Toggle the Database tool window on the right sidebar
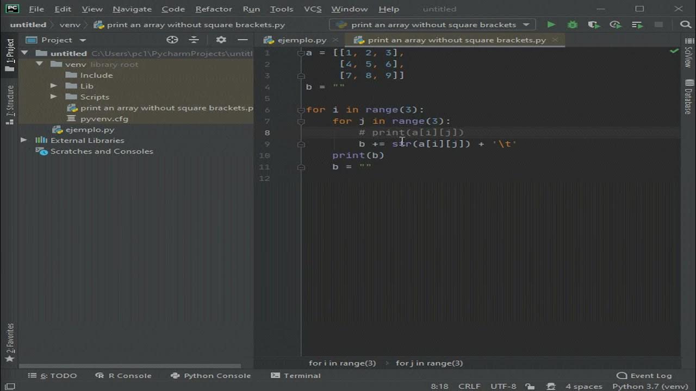The height and width of the screenshot is (391, 696). (x=688, y=97)
